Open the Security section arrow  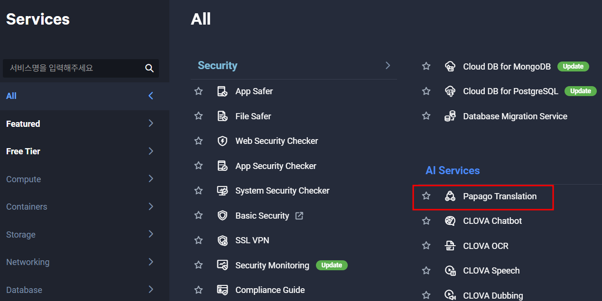(388, 65)
